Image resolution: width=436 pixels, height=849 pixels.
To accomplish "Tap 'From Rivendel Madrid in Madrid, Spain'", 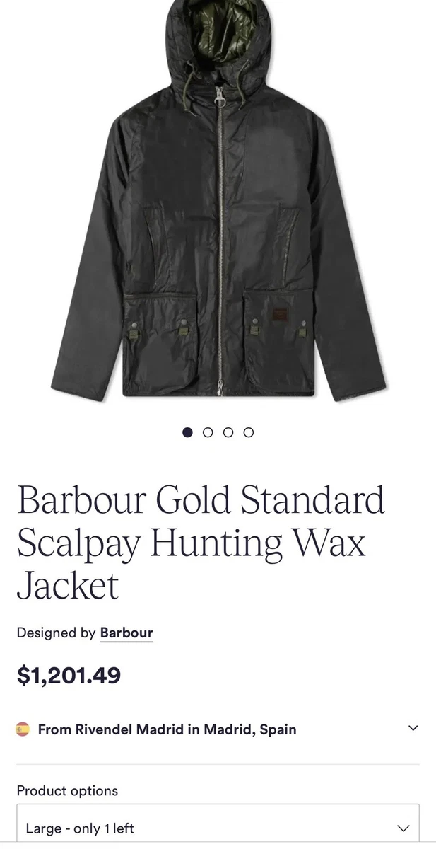I will 167,729.
